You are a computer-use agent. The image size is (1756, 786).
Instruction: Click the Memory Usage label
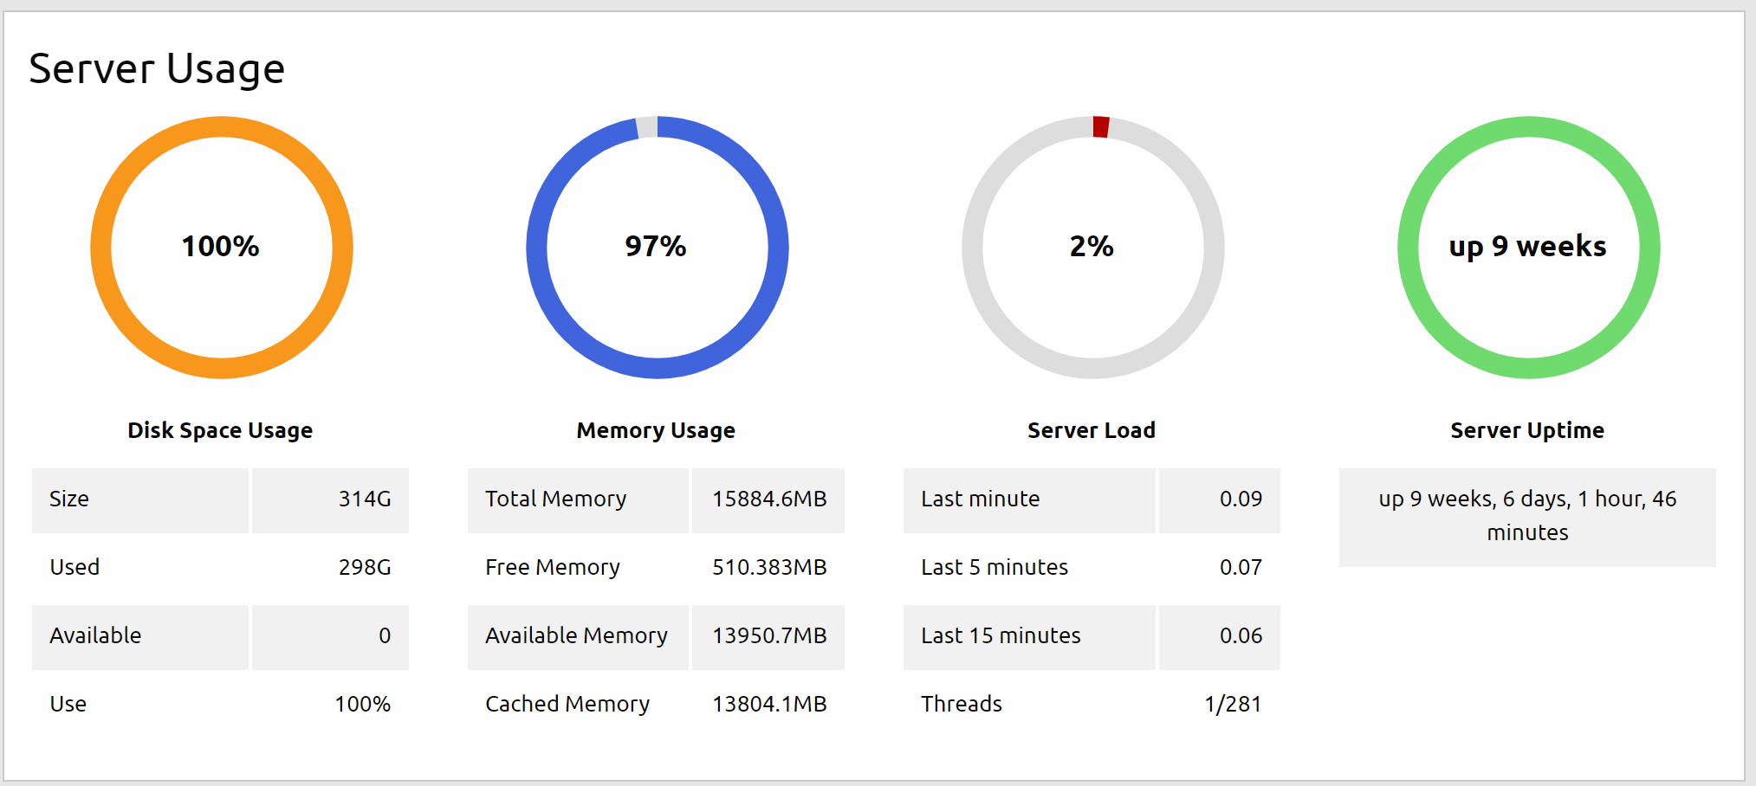tap(656, 430)
